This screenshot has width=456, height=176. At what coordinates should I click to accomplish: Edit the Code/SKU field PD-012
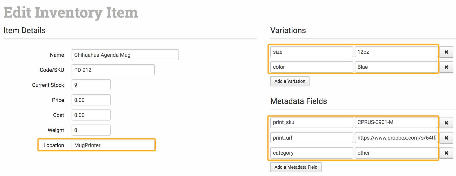click(113, 70)
